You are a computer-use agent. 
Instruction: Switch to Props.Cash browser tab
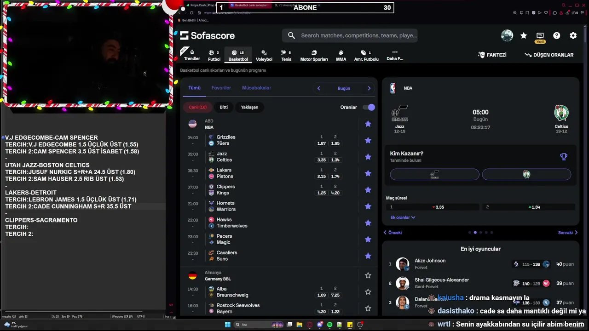click(205, 5)
